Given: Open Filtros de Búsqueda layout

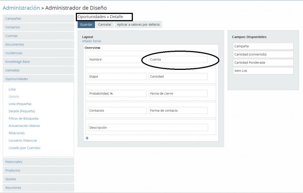Looking at the screenshot, I should click(23, 119).
